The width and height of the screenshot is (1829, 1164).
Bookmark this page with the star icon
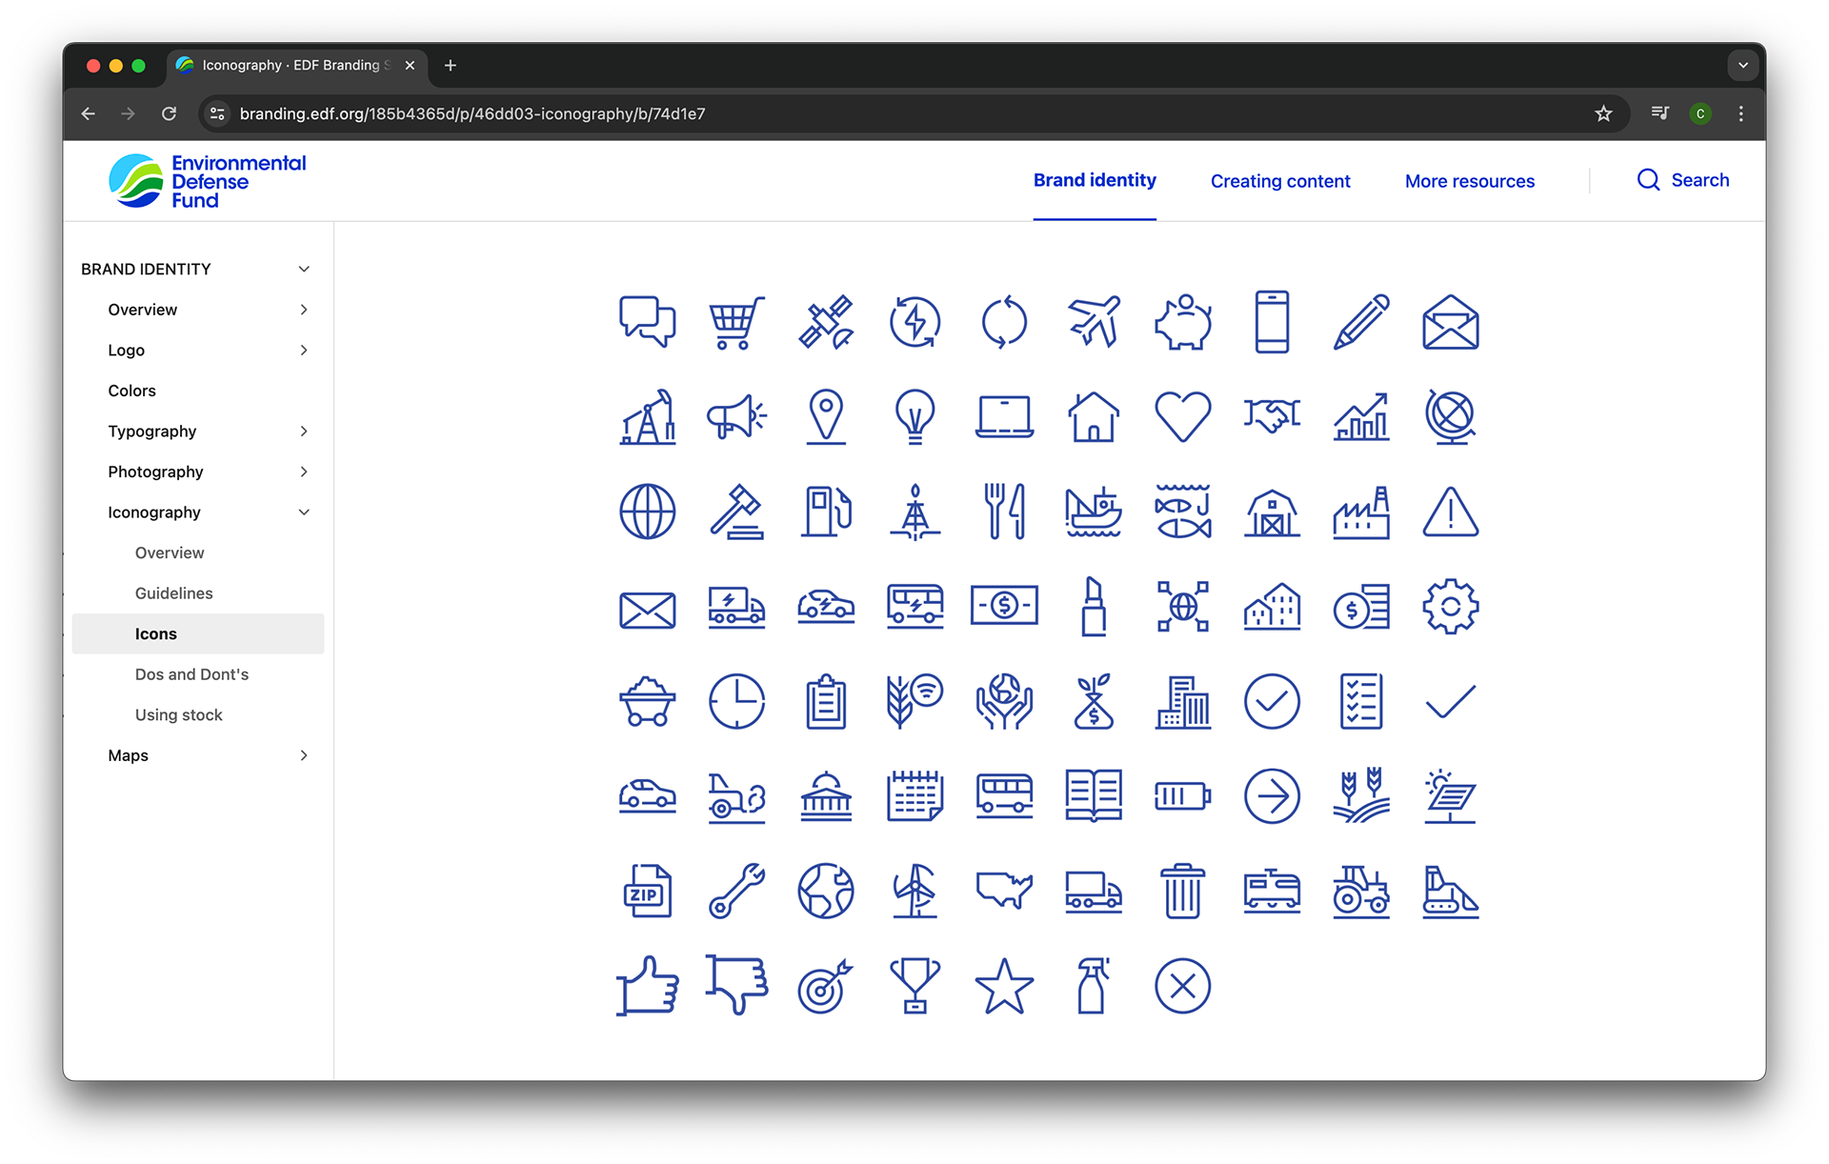tap(1603, 114)
